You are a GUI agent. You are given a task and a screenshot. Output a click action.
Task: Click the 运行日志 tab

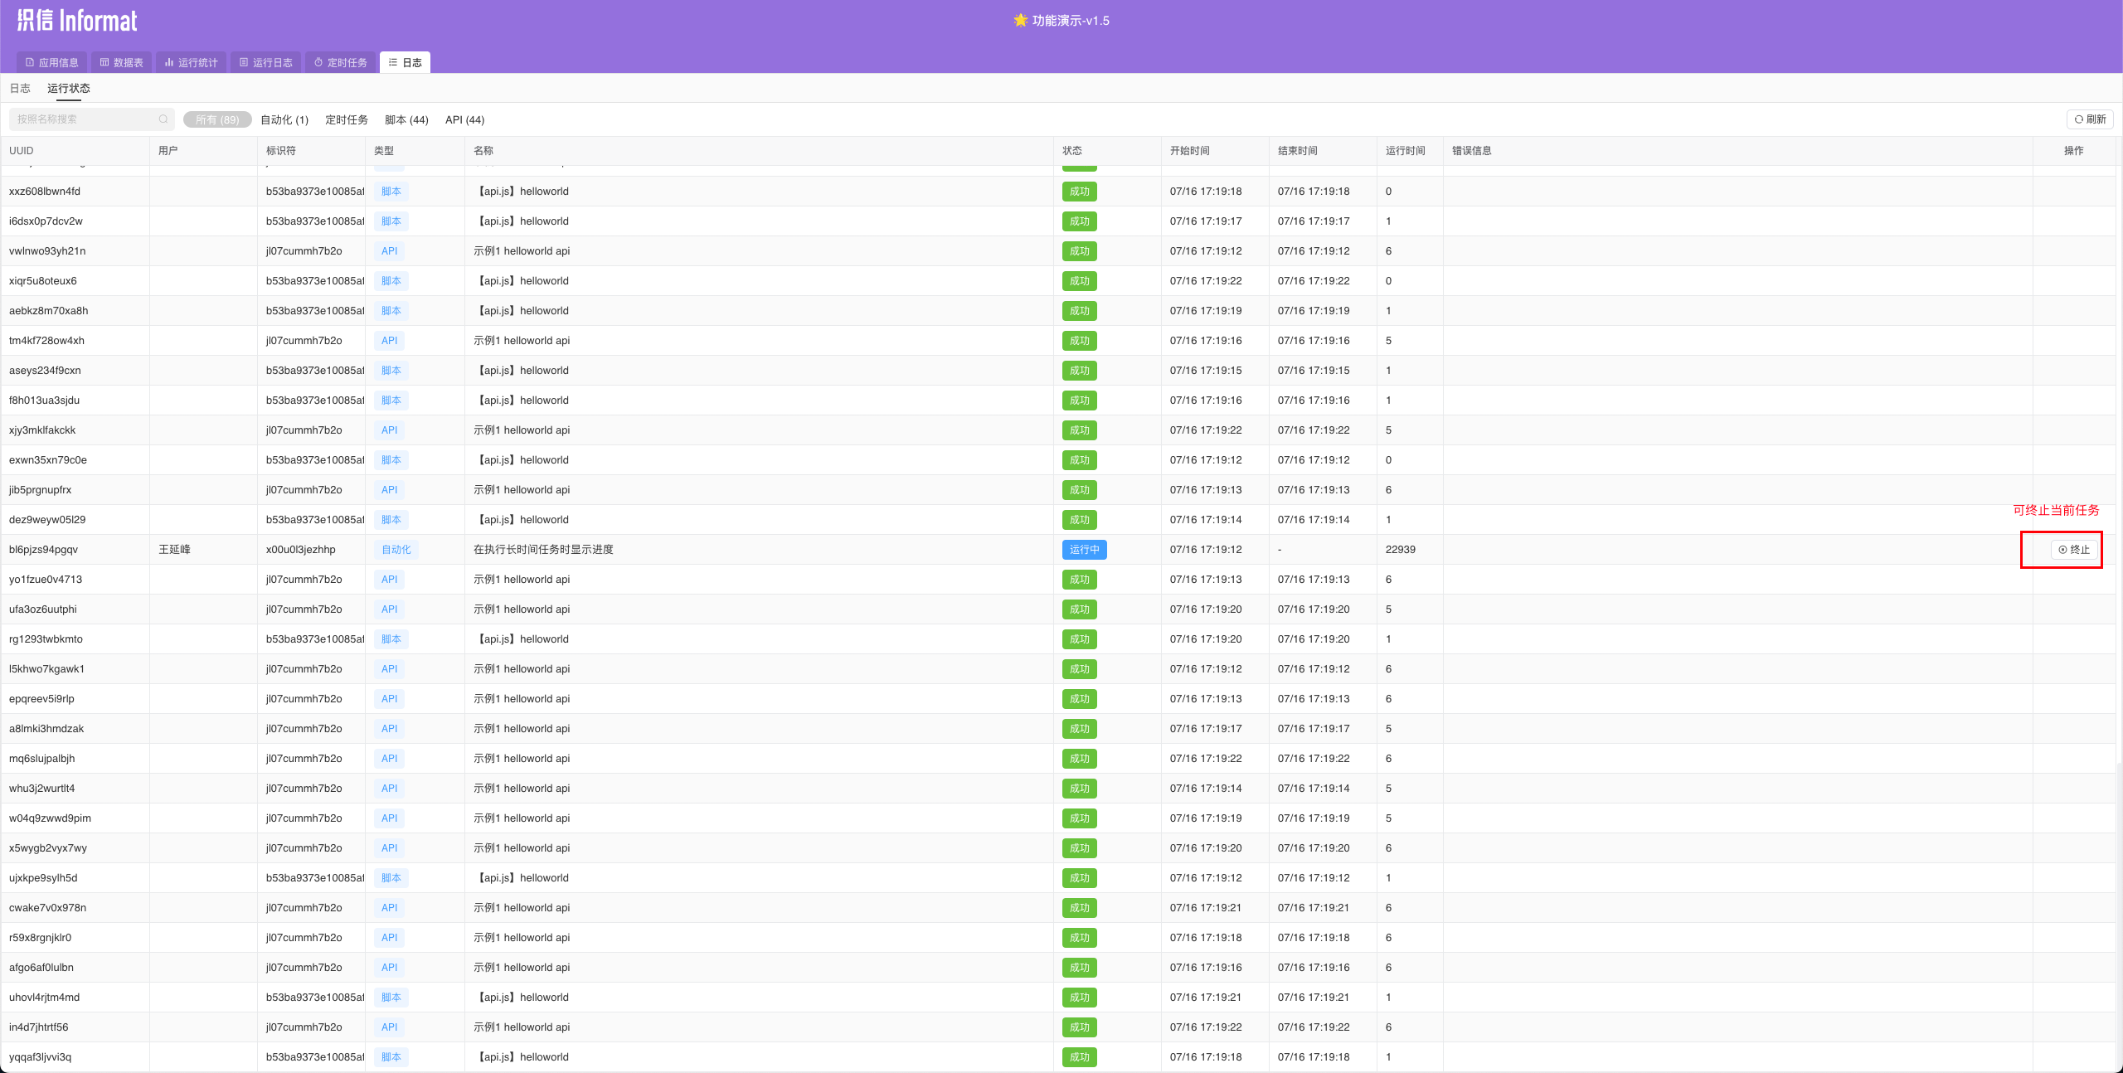[x=265, y=62]
